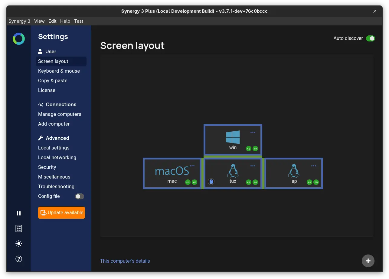This screenshot has height=279, width=389.
Task: Select Add computer in sidebar
Action: pos(54,124)
